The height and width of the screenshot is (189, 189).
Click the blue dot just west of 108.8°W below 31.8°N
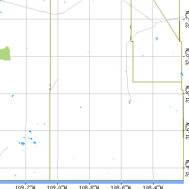pos(81,107)
